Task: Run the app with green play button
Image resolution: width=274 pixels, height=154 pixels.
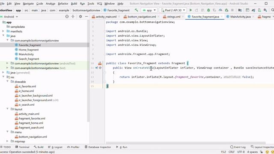Action: click(191, 10)
